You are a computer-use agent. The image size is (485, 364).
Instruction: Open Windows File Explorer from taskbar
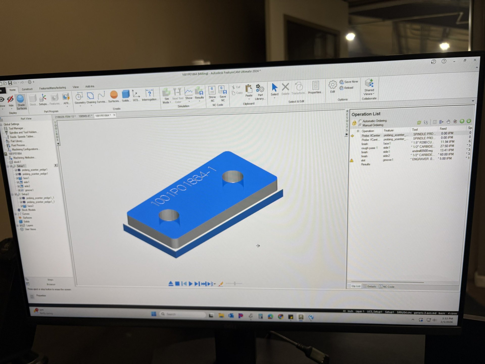tap(221, 315)
